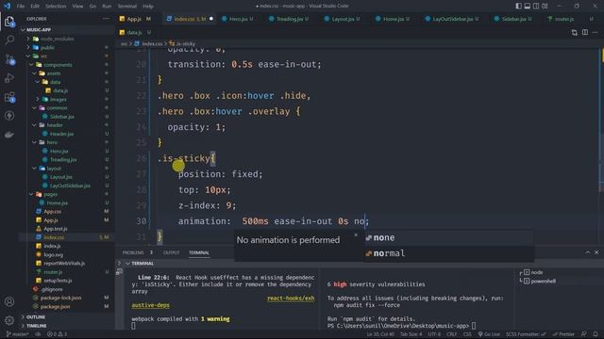Open the Extensions view
The image size is (604, 339).
pos(9,97)
